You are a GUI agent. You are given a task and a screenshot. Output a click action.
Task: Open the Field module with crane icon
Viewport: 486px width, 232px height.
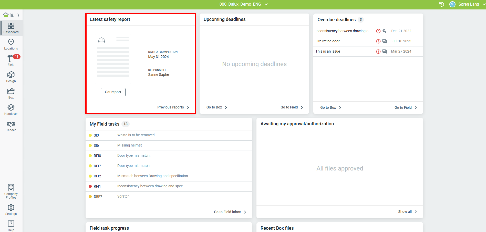(11, 61)
